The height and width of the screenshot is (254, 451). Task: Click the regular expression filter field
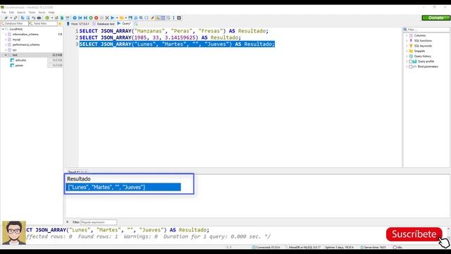[x=99, y=222]
